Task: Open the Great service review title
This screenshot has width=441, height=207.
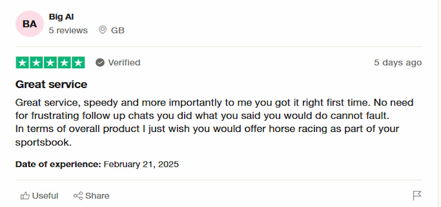Action: pos(51,84)
